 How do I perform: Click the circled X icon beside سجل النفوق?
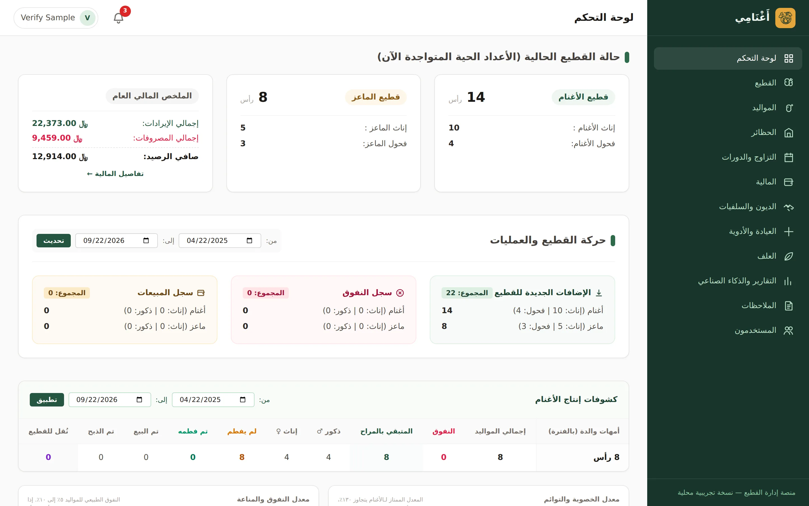click(x=400, y=293)
